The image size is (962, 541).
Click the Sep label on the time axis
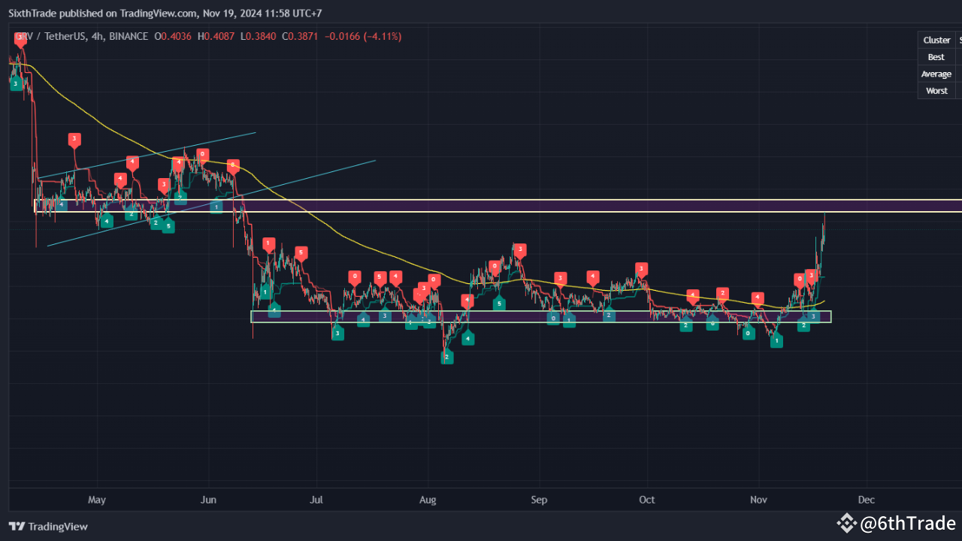coord(539,500)
